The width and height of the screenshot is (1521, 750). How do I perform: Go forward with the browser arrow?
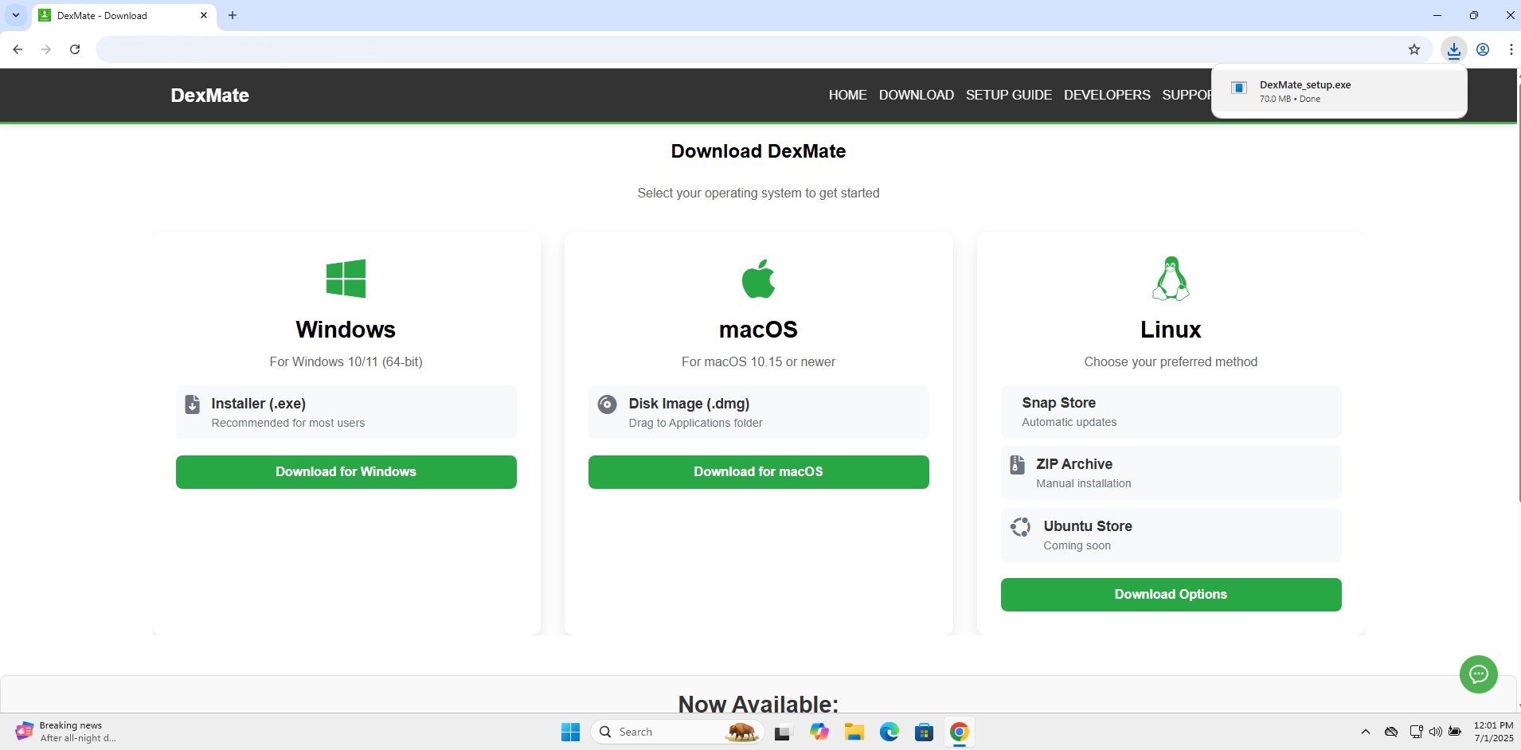click(x=46, y=49)
